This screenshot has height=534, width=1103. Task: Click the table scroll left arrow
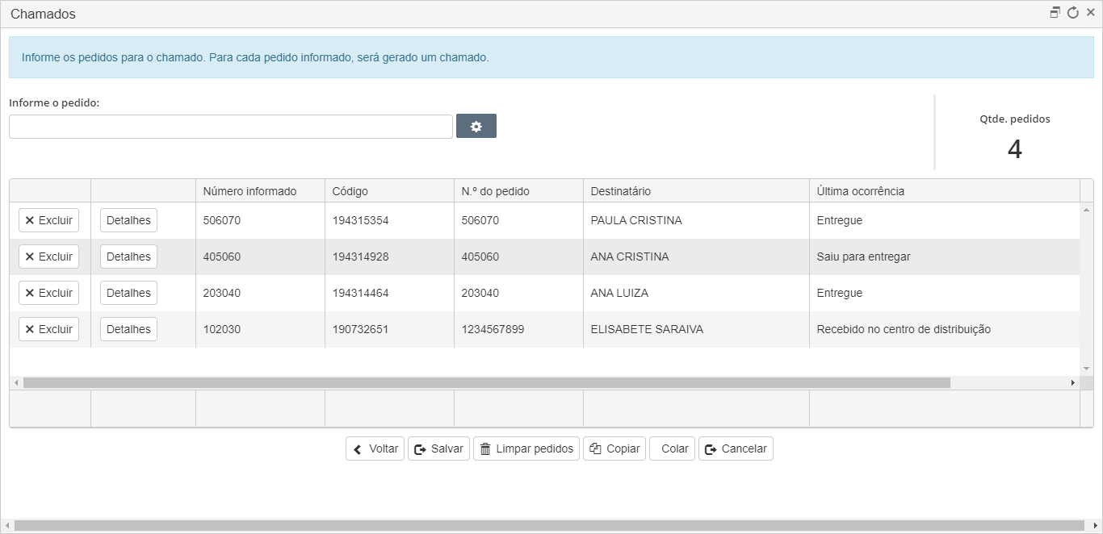[15, 382]
